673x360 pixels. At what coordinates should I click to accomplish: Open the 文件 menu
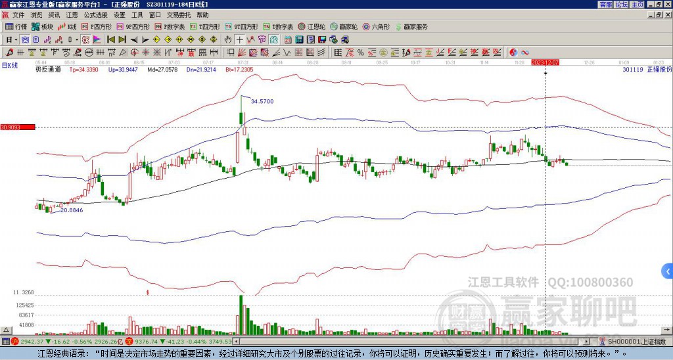(x=18, y=15)
